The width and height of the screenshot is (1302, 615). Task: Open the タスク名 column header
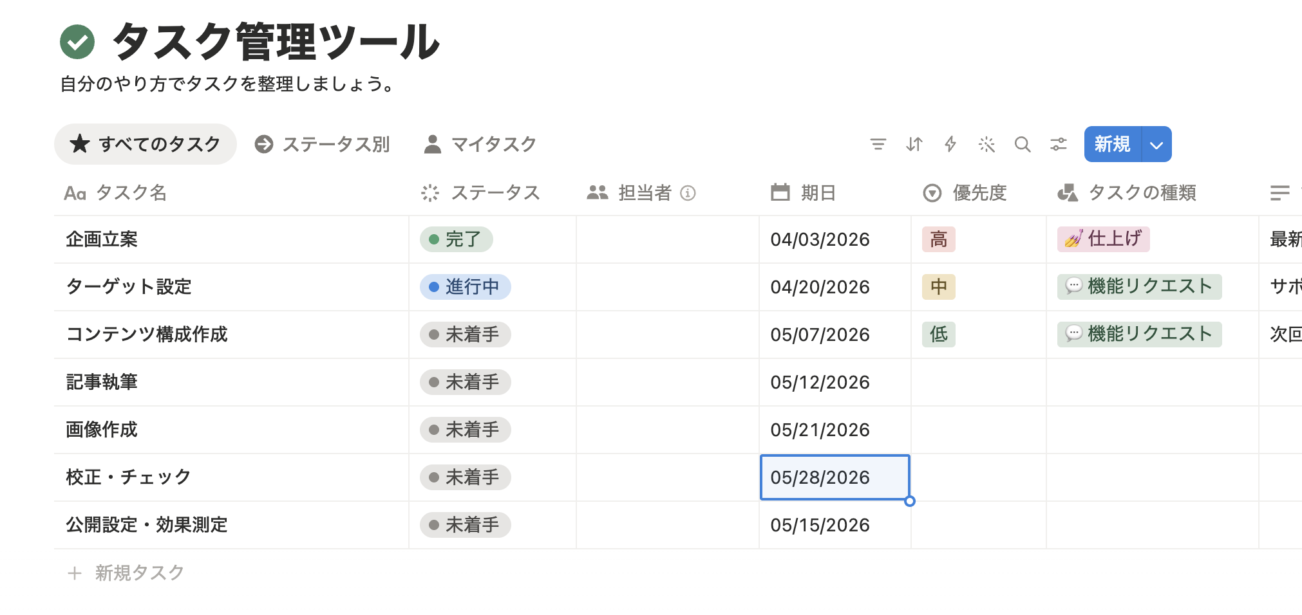pyautogui.click(x=231, y=193)
